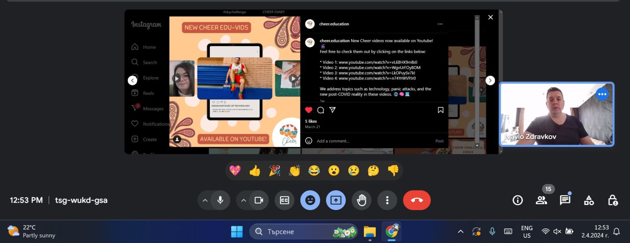Open the notification bell in taskbar
The width and height of the screenshot is (630, 243).
click(616, 232)
